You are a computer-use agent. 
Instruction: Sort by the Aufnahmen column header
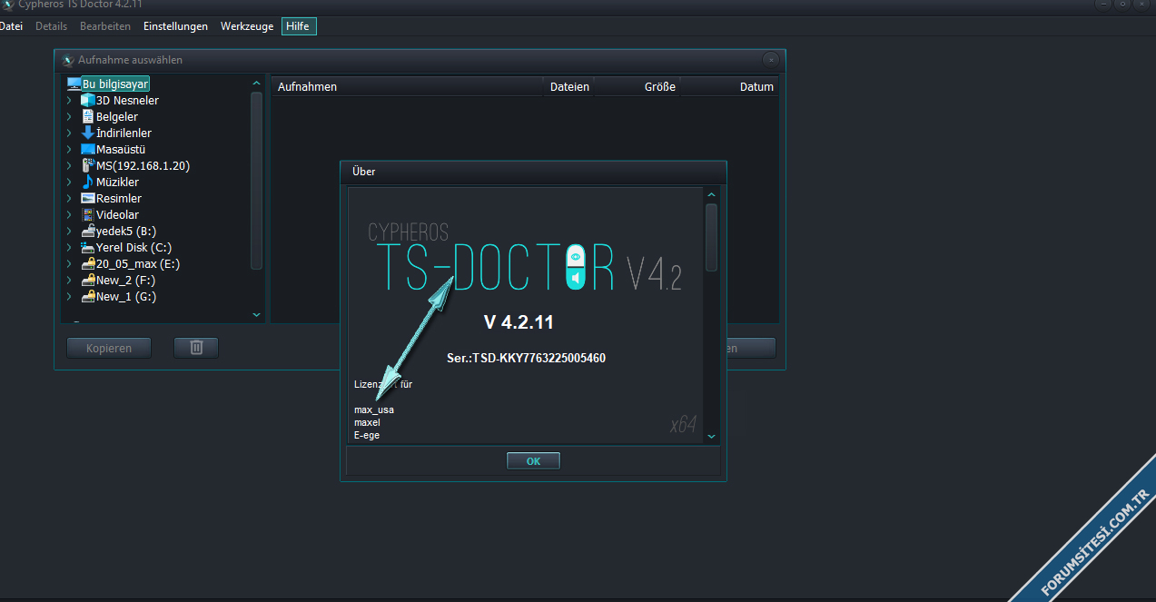(409, 87)
